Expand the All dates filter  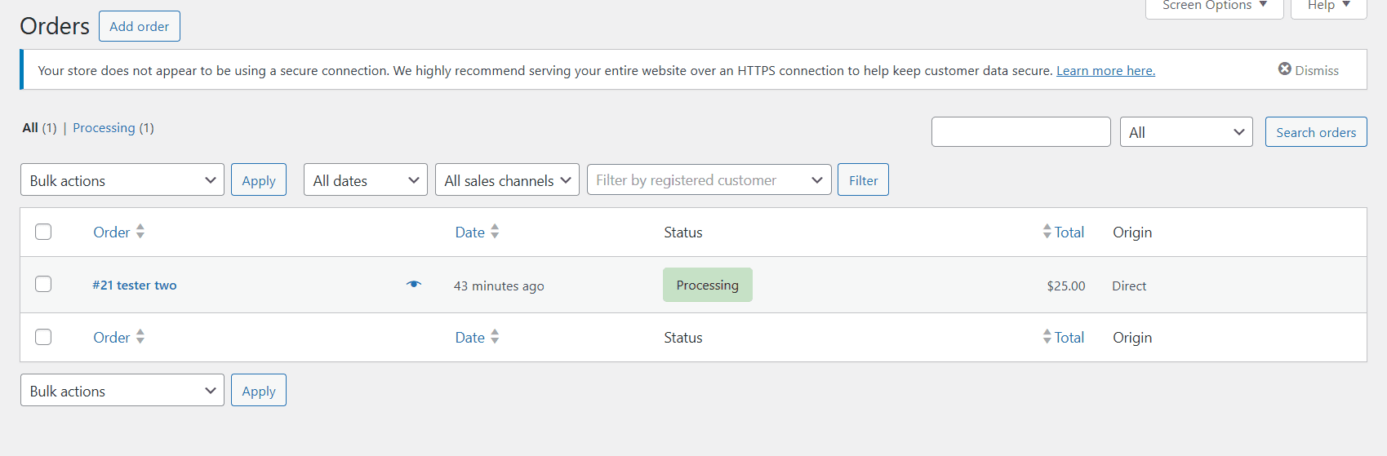point(365,180)
